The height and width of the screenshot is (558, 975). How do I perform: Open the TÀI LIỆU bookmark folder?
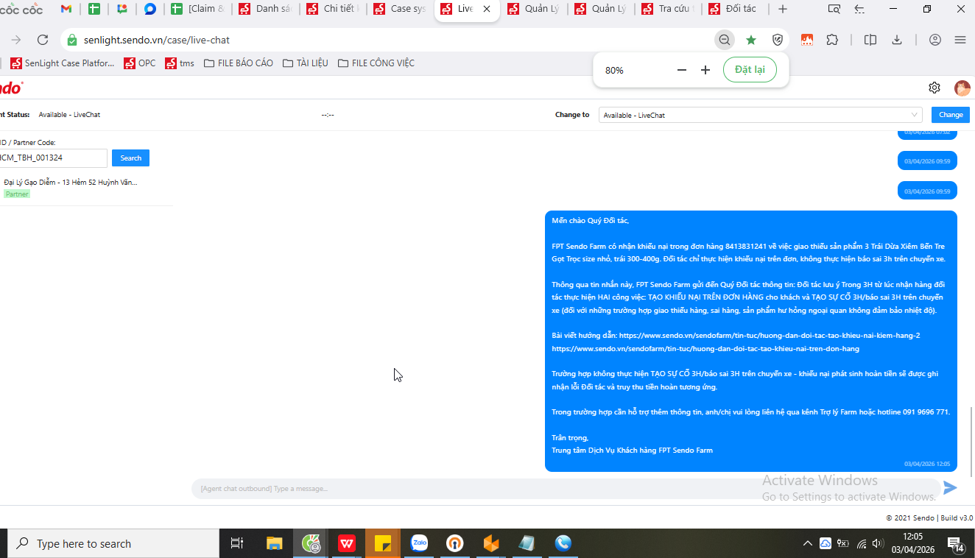tap(306, 63)
